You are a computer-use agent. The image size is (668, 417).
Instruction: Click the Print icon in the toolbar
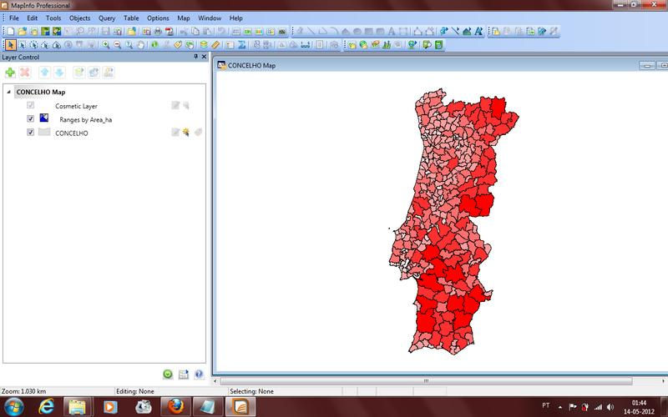coord(158,31)
